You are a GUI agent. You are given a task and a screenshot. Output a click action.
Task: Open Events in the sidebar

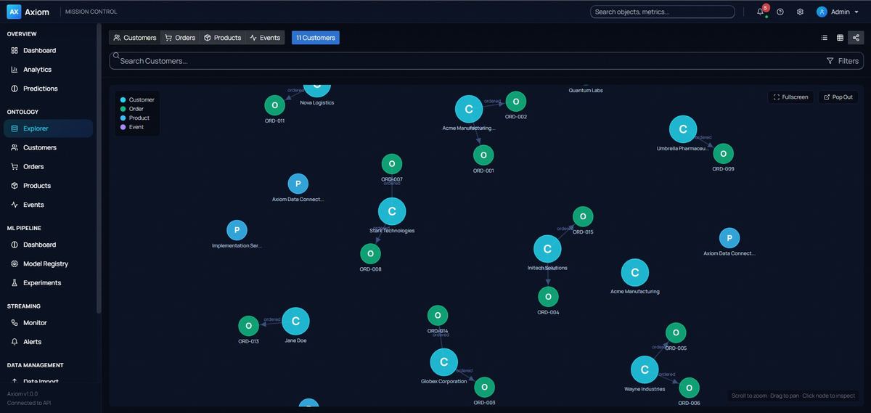(x=48, y=205)
